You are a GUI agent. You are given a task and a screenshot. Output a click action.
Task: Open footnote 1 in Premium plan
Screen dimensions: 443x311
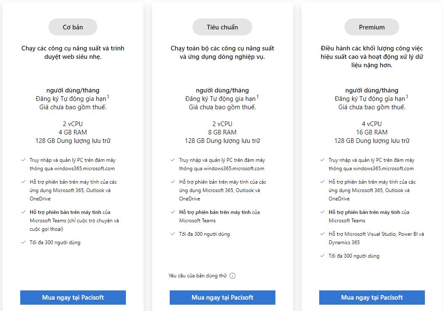click(x=407, y=97)
